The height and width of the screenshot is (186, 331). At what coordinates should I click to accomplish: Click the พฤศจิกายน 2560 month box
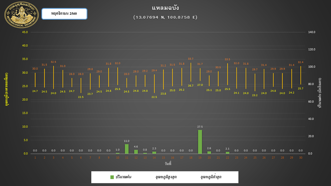coord(64,14)
